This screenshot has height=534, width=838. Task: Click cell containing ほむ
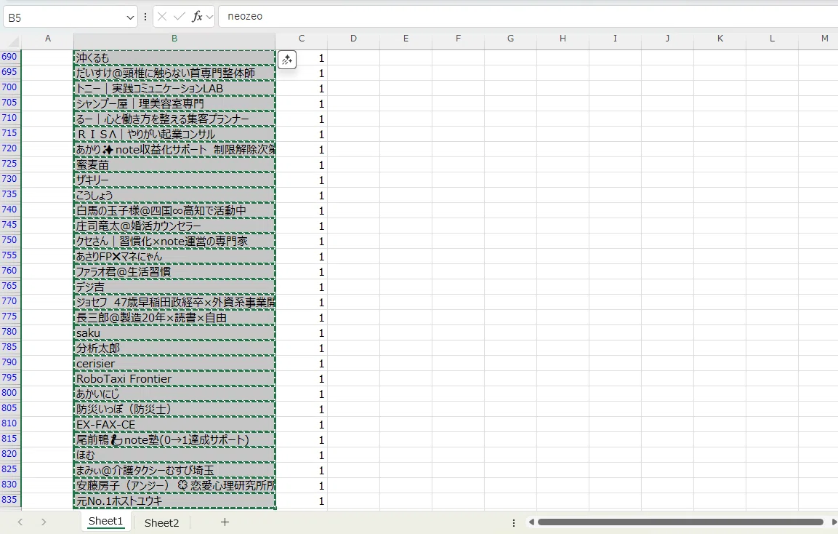(174, 455)
